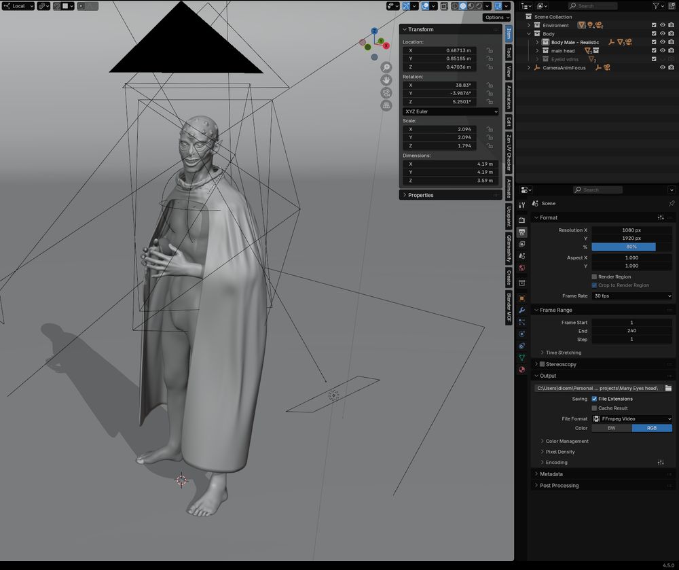
Task: Toggle X-Ray mode in viewport header
Action: click(x=444, y=6)
